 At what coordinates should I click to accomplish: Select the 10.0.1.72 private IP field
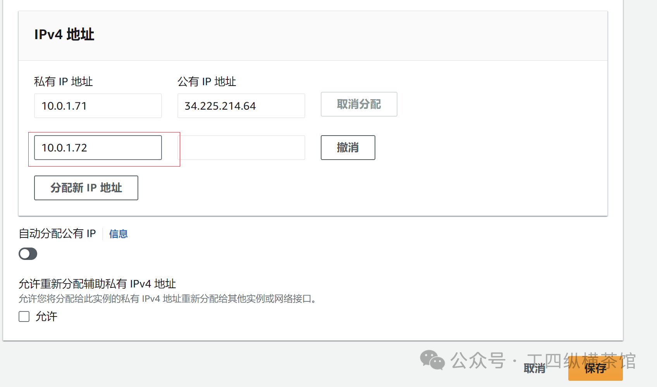point(98,148)
